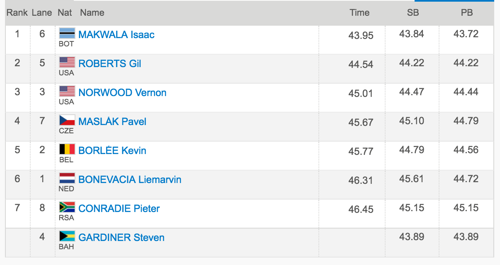Open CONRADIE Pieter athlete profile

tap(119, 209)
